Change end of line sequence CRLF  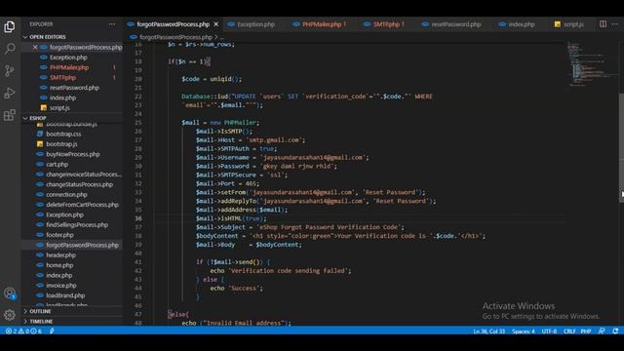coord(569,331)
